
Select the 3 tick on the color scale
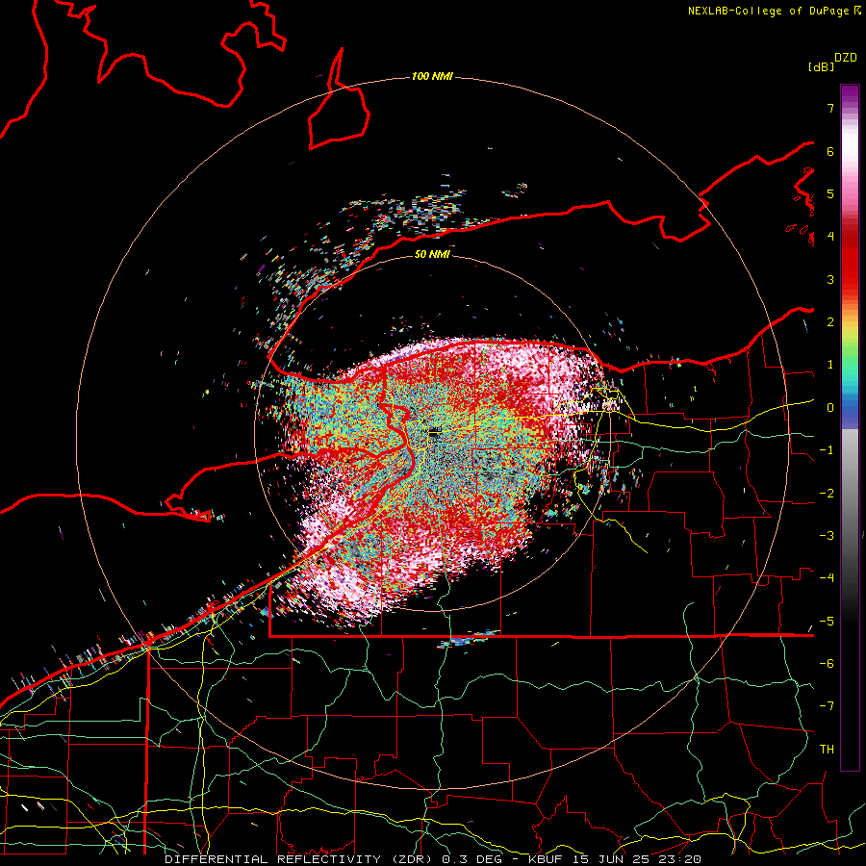point(830,279)
